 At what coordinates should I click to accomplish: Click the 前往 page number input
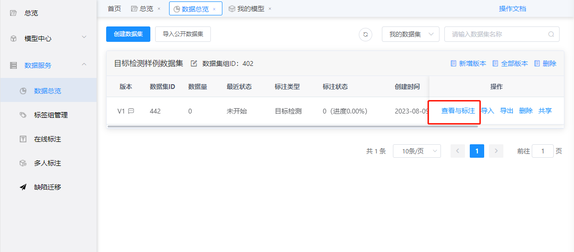tap(542, 151)
